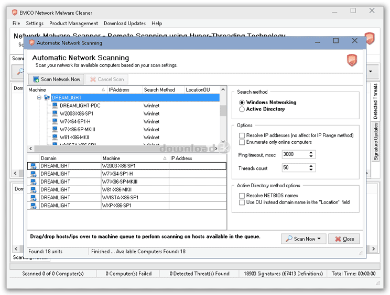
Task: Enable Use OU instead domain name option
Action: (242, 202)
